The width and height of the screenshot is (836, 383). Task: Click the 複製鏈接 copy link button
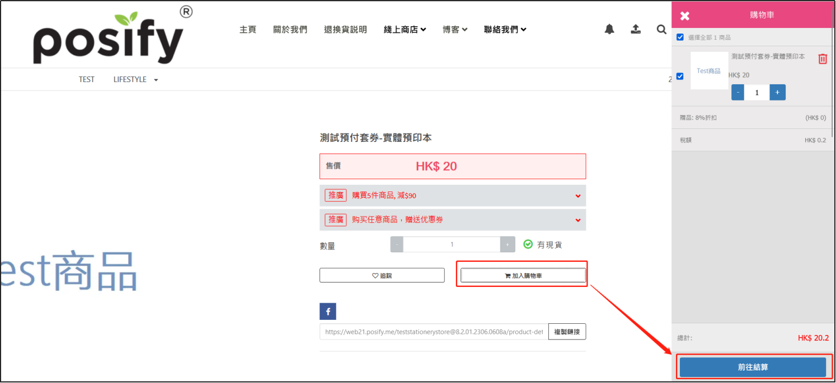(x=567, y=332)
